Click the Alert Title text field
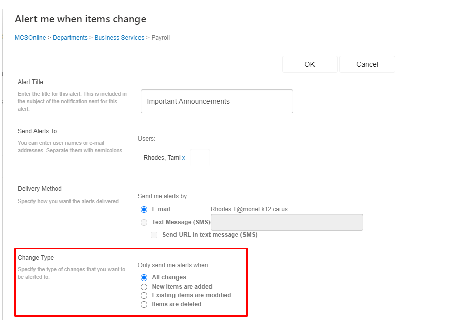Image resolution: width=454 pixels, height=320 pixels. [x=217, y=101]
